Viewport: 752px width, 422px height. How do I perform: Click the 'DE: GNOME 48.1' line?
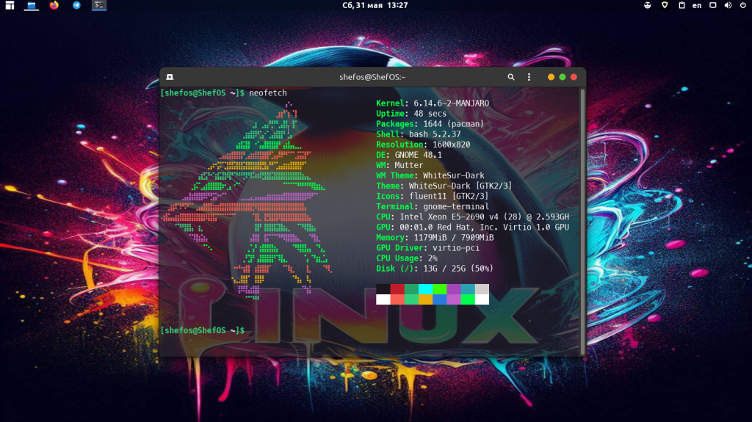(x=409, y=155)
